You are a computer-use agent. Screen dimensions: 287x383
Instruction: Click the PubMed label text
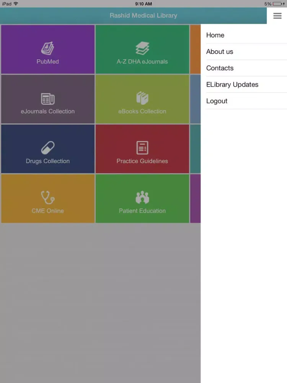47,62
